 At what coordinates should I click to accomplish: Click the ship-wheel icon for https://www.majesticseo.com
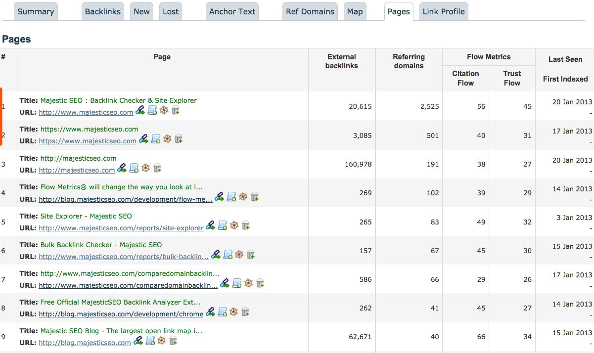pyautogui.click(x=167, y=139)
